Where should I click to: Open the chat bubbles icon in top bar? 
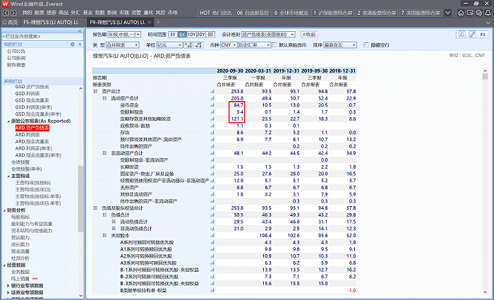tap(479, 13)
